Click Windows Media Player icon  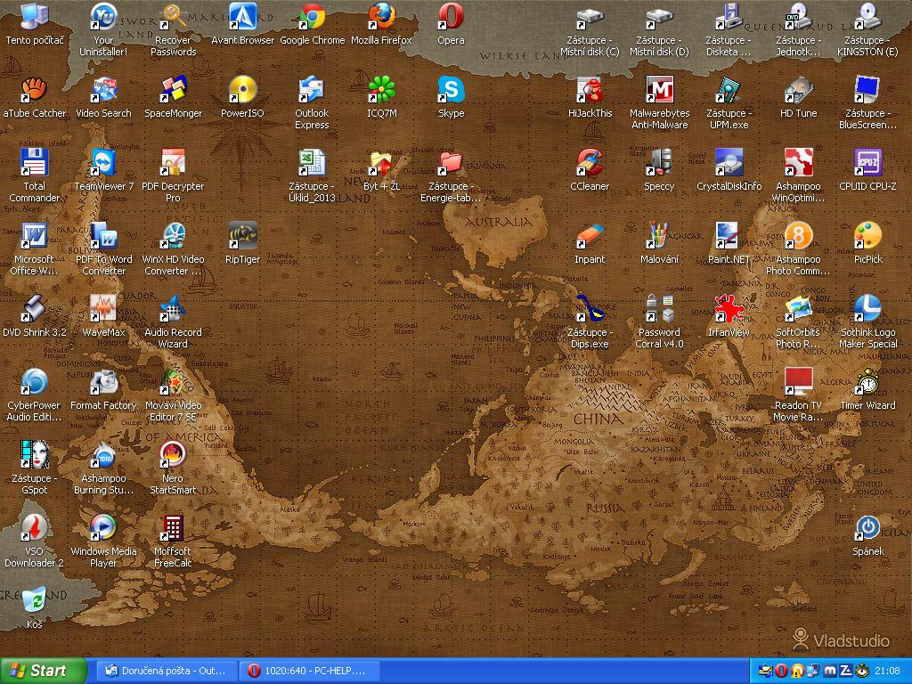tap(103, 527)
